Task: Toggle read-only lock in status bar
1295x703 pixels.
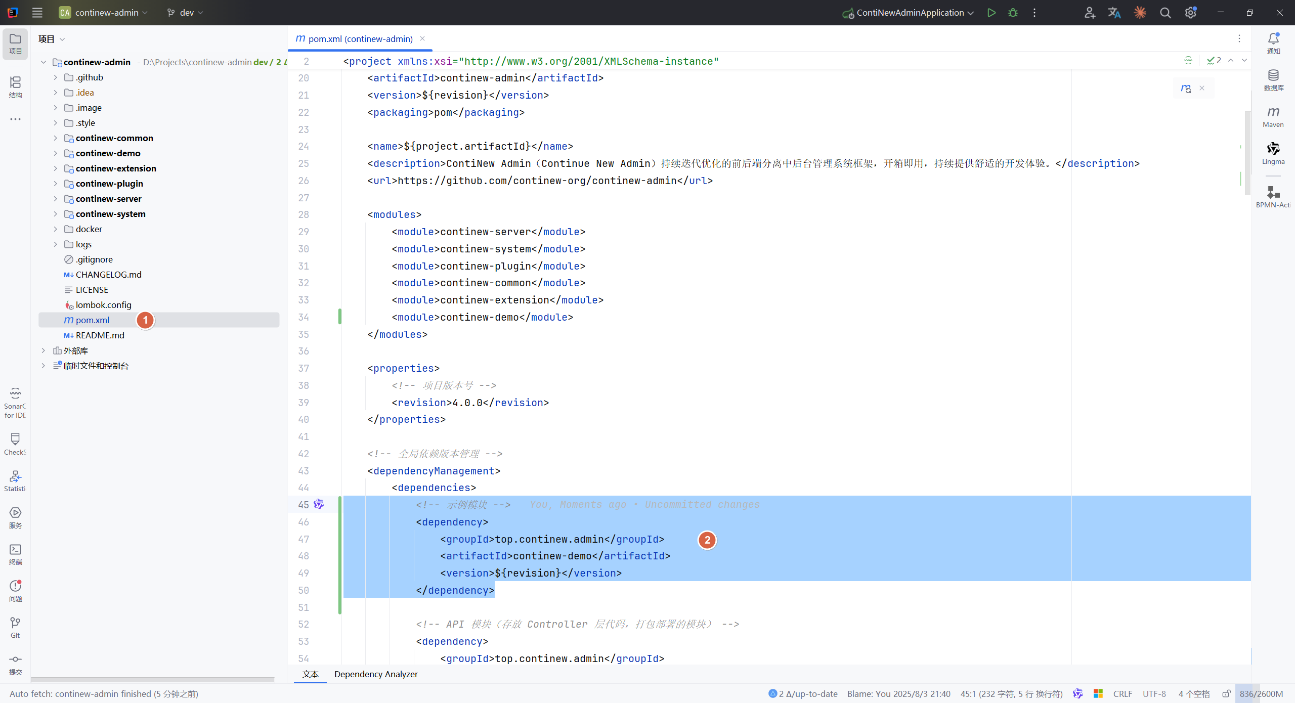Action: click(1226, 694)
